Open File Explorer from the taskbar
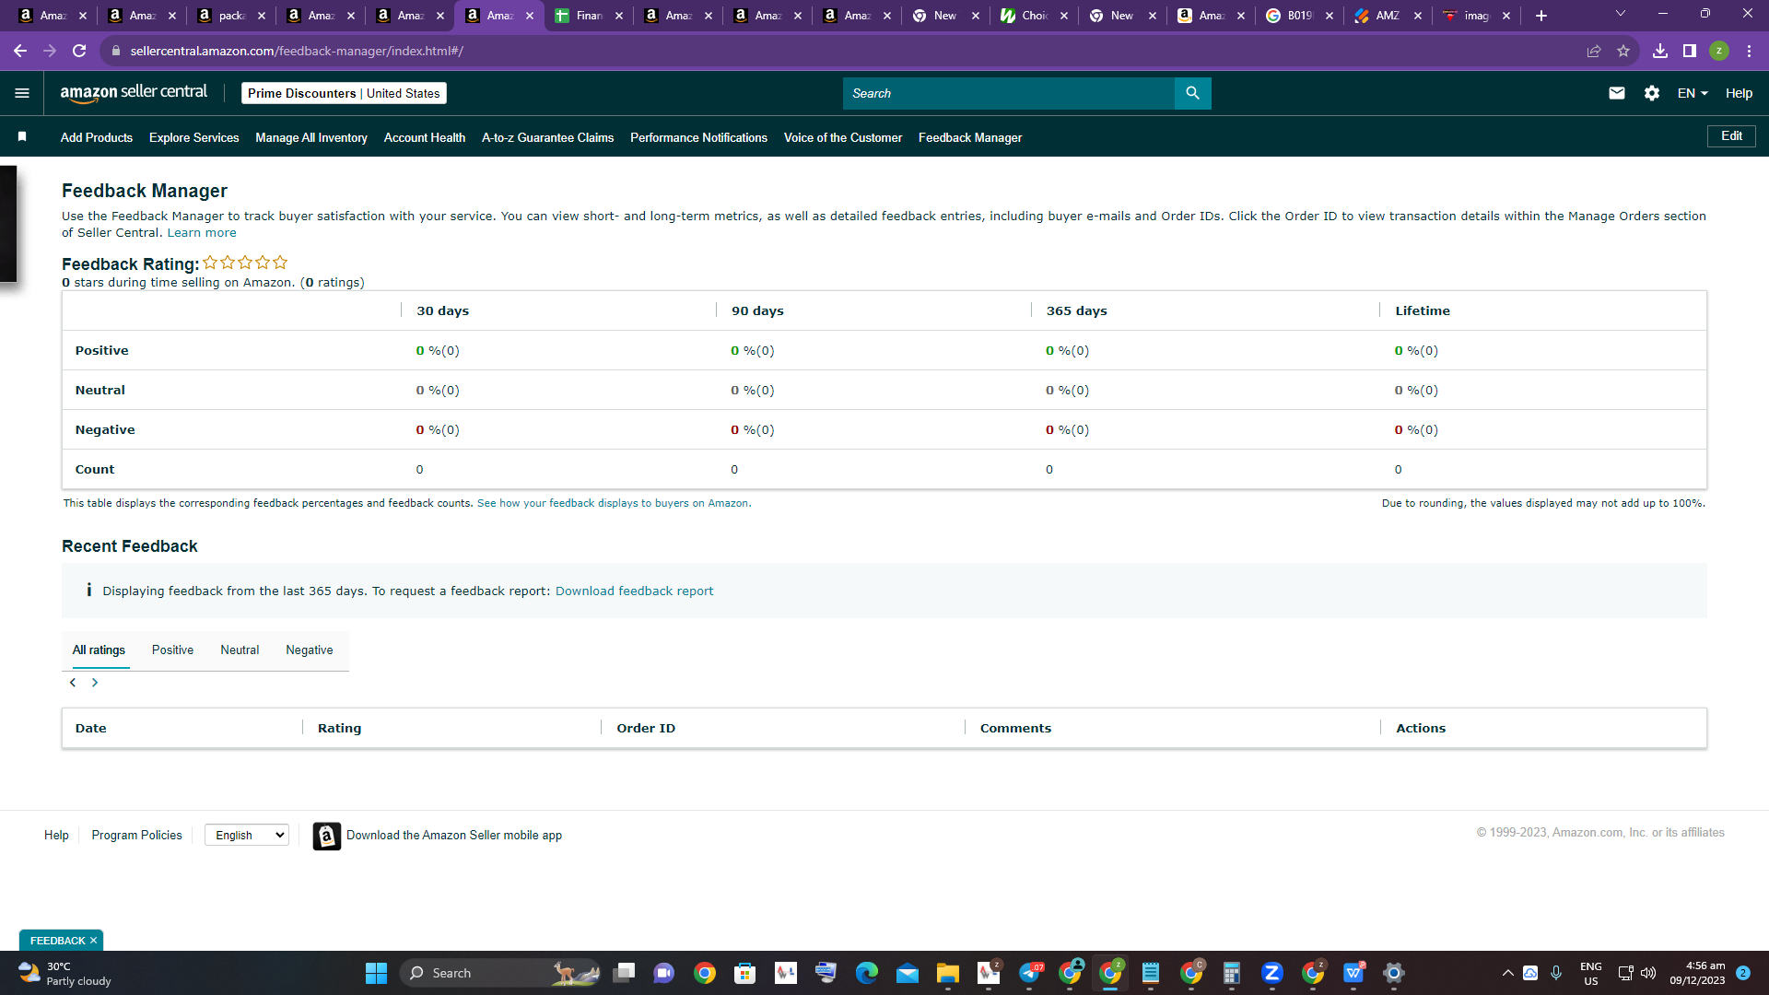1769x995 pixels. pyautogui.click(x=947, y=973)
